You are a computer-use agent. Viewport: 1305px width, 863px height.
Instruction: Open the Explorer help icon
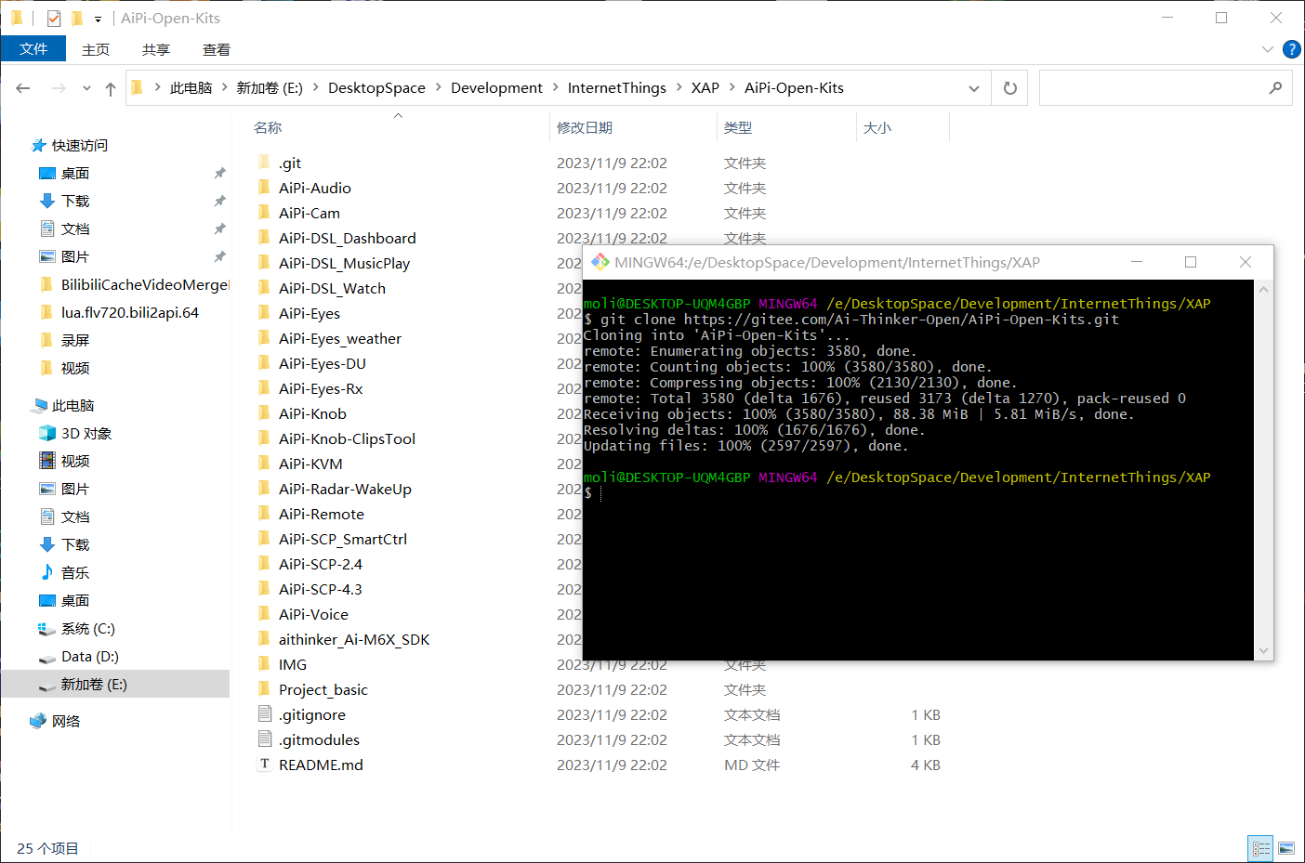[x=1292, y=49]
